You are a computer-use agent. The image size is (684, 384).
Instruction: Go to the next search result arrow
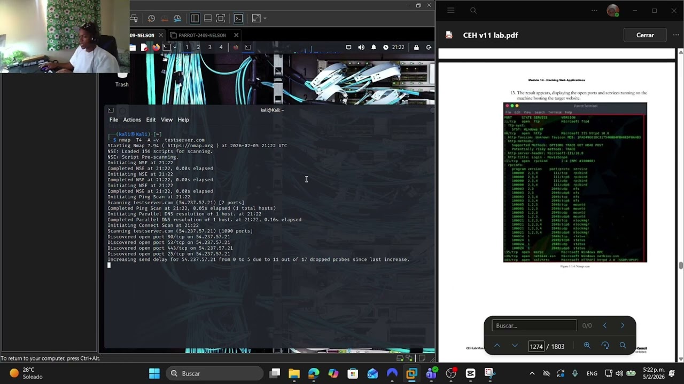(623, 325)
